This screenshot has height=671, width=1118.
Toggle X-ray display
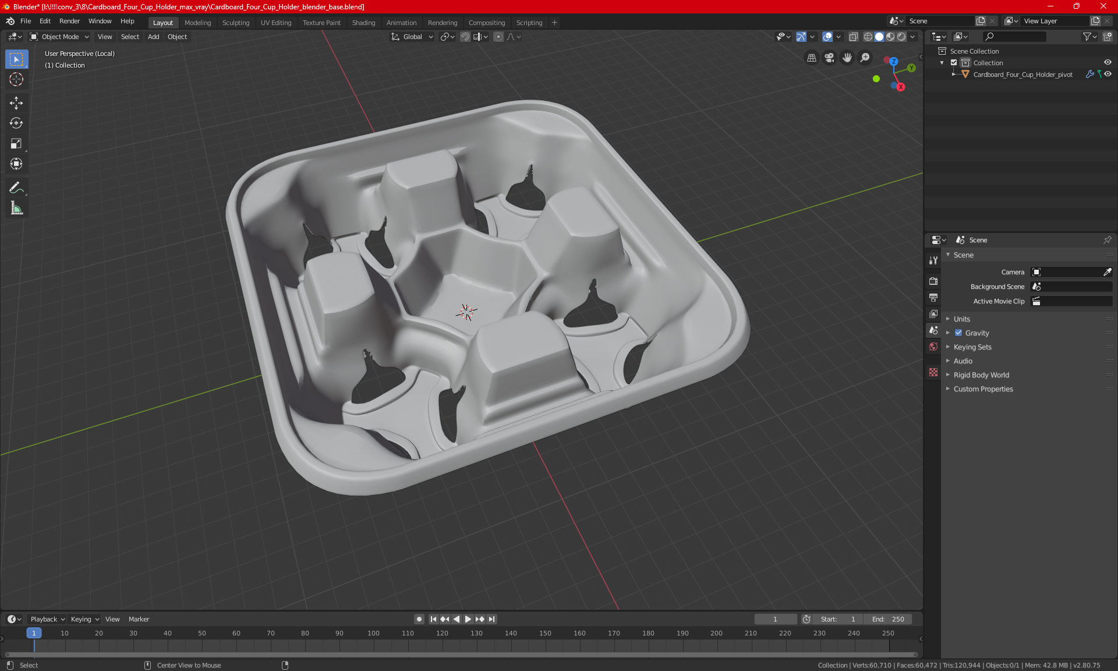click(853, 37)
